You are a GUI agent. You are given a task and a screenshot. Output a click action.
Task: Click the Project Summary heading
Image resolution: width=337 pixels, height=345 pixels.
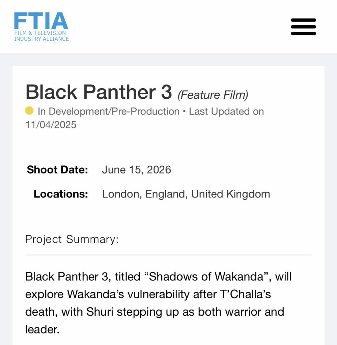coord(72,239)
